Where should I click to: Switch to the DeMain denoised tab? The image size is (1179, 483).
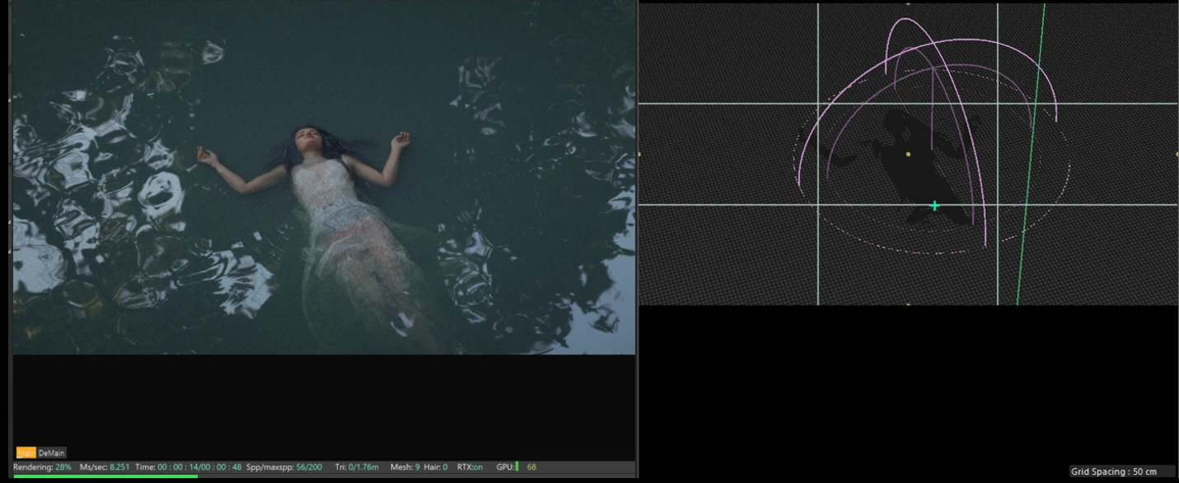coord(52,453)
